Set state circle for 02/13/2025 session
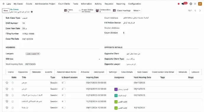The width and height of the screenshot is (204, 112). click(13, 95)
